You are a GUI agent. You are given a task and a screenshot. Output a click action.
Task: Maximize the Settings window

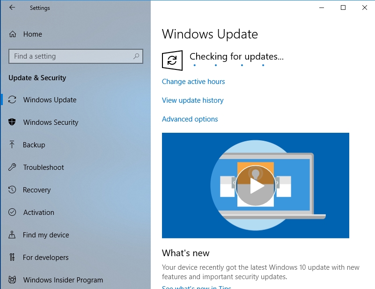pyautogui.click(x=343, y=8)
